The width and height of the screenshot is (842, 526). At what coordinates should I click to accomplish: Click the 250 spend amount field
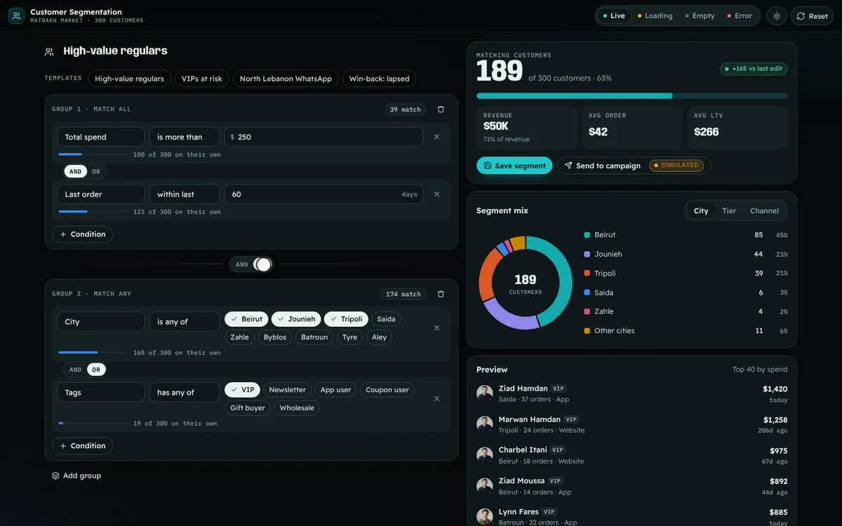pos(323,137)
